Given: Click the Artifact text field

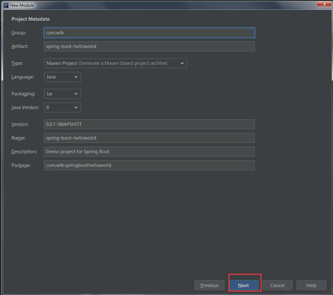Looking at the screenshot, I should click(x=149, y=46).
